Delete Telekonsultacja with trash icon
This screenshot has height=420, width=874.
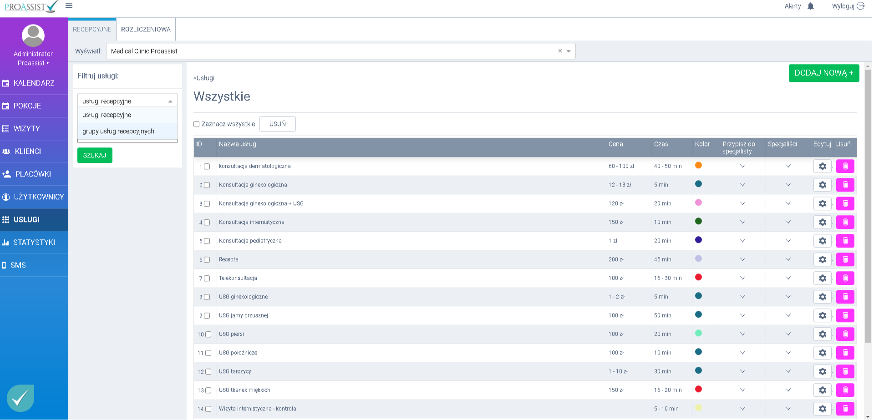pos(845,278)
